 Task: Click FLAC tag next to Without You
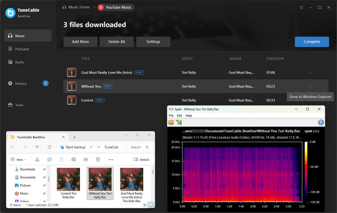coord(107,87)
